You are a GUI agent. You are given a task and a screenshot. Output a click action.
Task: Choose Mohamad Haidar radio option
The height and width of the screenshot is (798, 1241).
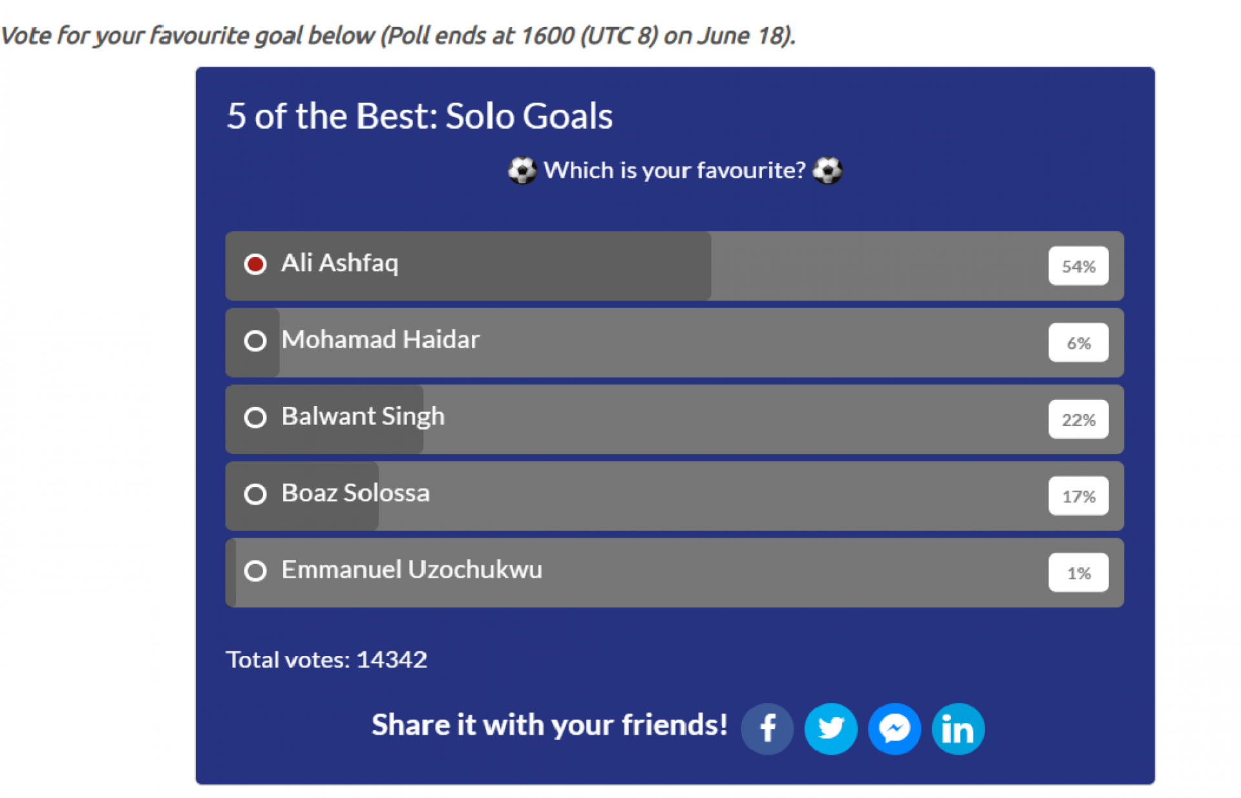(255, 341)
